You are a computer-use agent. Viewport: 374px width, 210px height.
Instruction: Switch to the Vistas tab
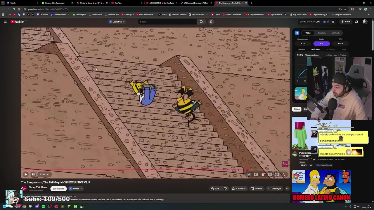308,33
